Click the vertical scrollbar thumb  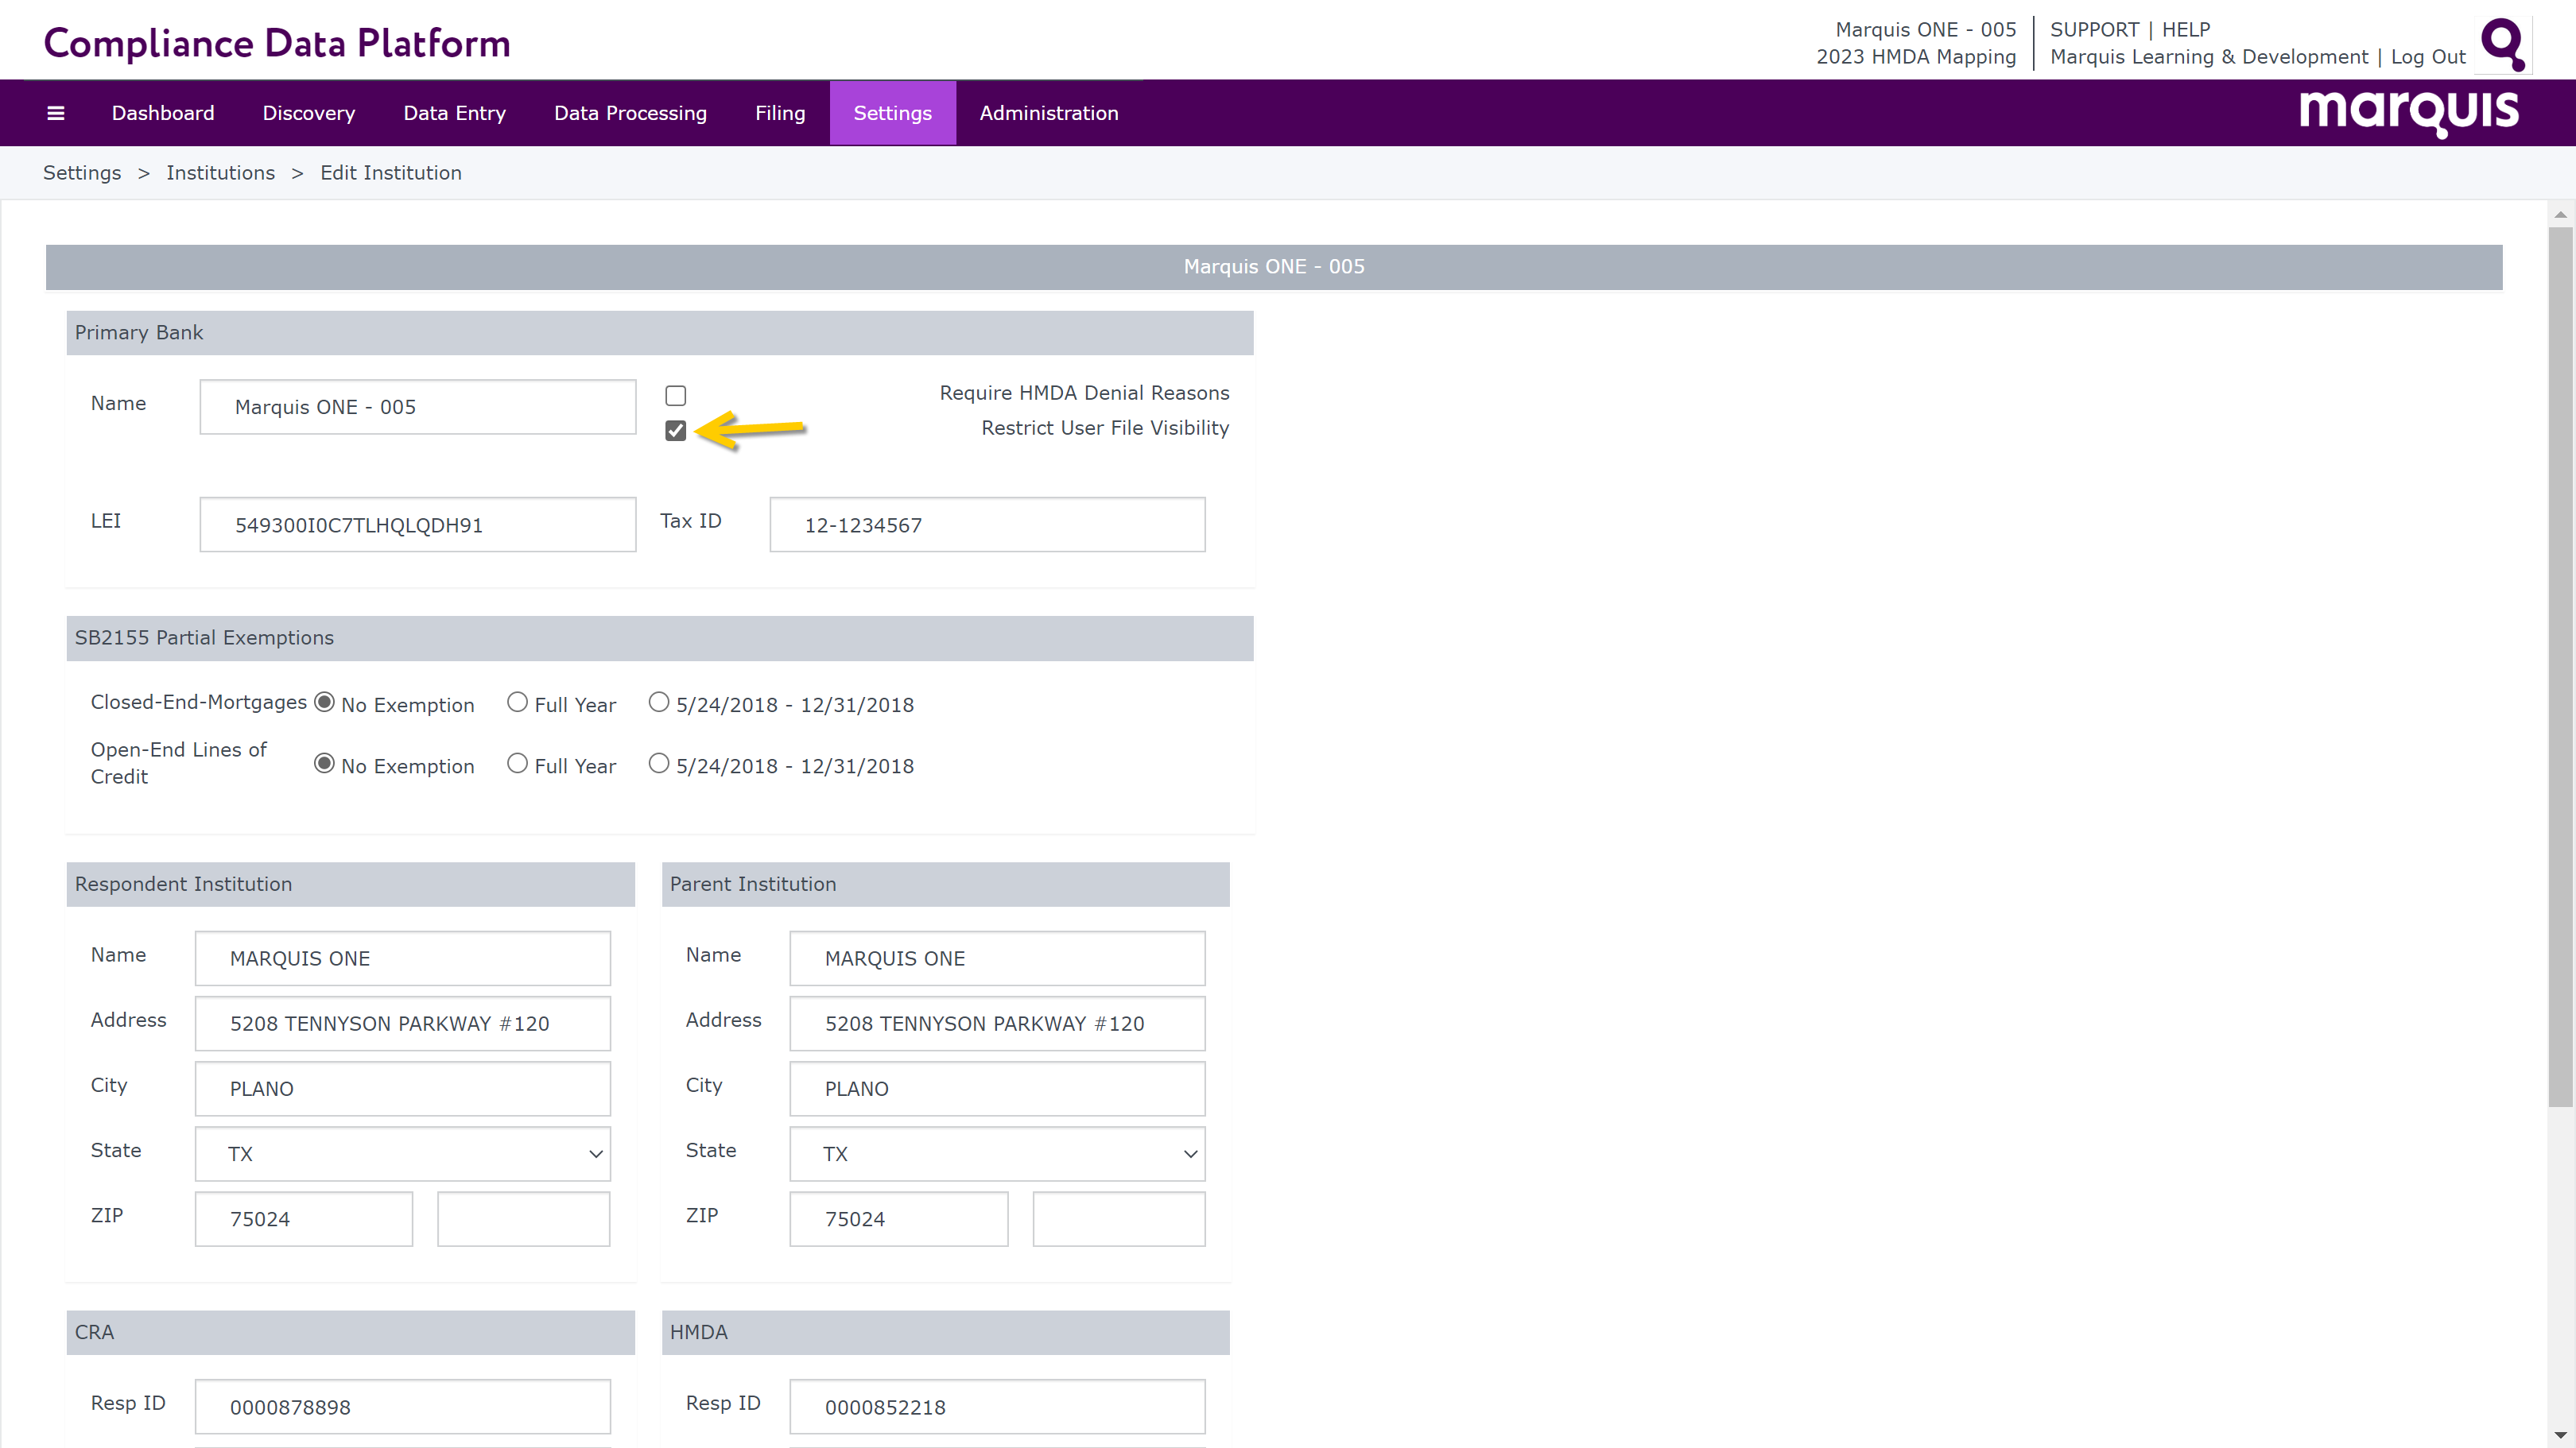pos(2560,667)
